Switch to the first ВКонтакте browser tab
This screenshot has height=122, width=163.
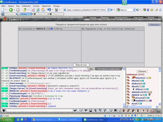coord(8,14)
